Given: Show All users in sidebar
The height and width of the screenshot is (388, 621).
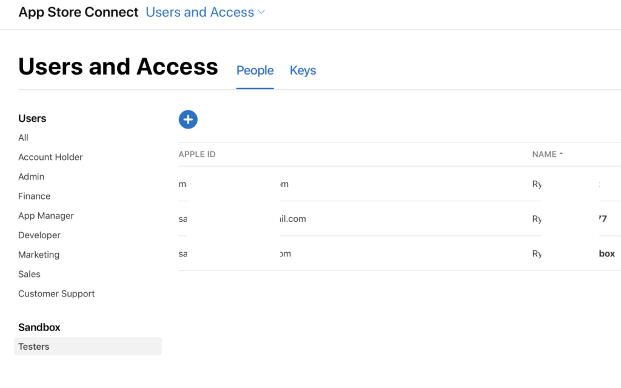Looking at the screenshot, I should (24, 138).
